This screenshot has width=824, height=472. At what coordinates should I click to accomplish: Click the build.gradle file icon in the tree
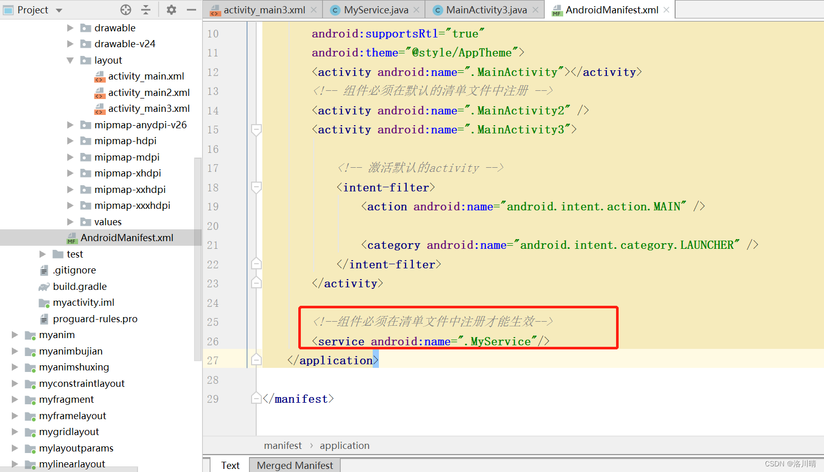click(x=44, y=286)
